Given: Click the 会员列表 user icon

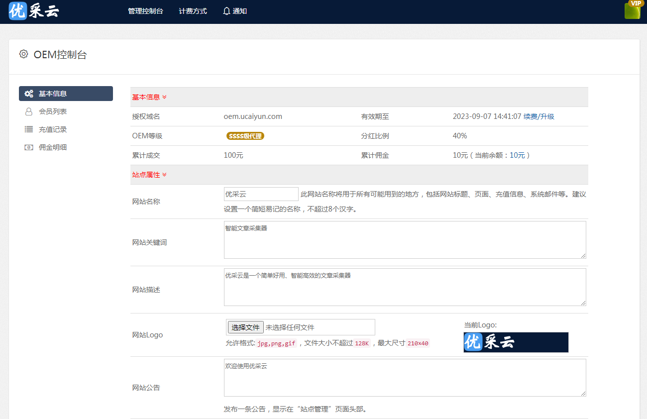Looking at the screenshot, I should pos(29,111).
